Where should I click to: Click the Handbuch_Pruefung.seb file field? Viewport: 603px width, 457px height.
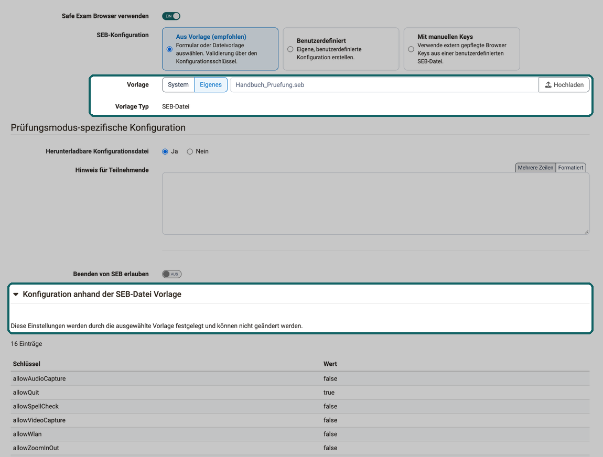tap(384, 84)
